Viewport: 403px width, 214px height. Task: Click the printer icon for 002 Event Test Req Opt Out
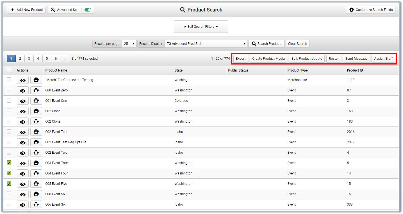tap(36, 142)
